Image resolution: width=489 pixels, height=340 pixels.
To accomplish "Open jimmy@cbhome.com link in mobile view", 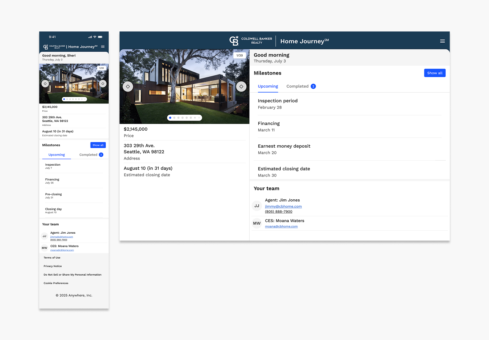I will click(62, 237).
